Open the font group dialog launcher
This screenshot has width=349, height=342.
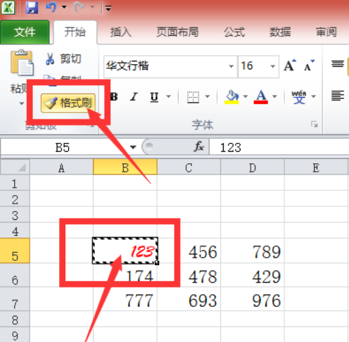coord(314,124)
